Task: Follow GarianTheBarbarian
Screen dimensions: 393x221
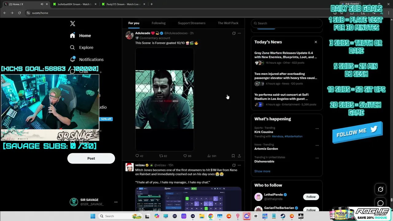Action: (311, 210)
